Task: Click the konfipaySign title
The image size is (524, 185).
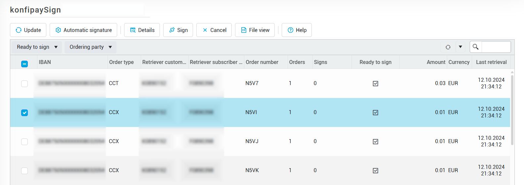Action: coord(35,10)
